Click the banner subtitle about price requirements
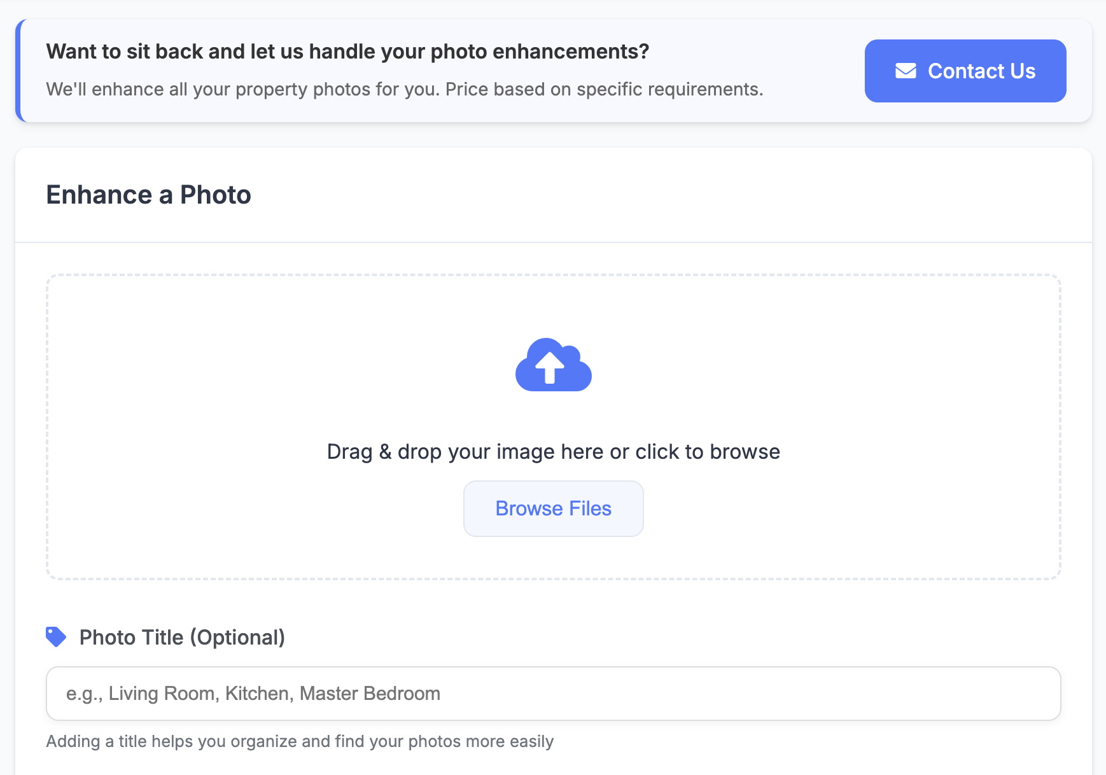The image size is (1106, 775). pos(405,89)
